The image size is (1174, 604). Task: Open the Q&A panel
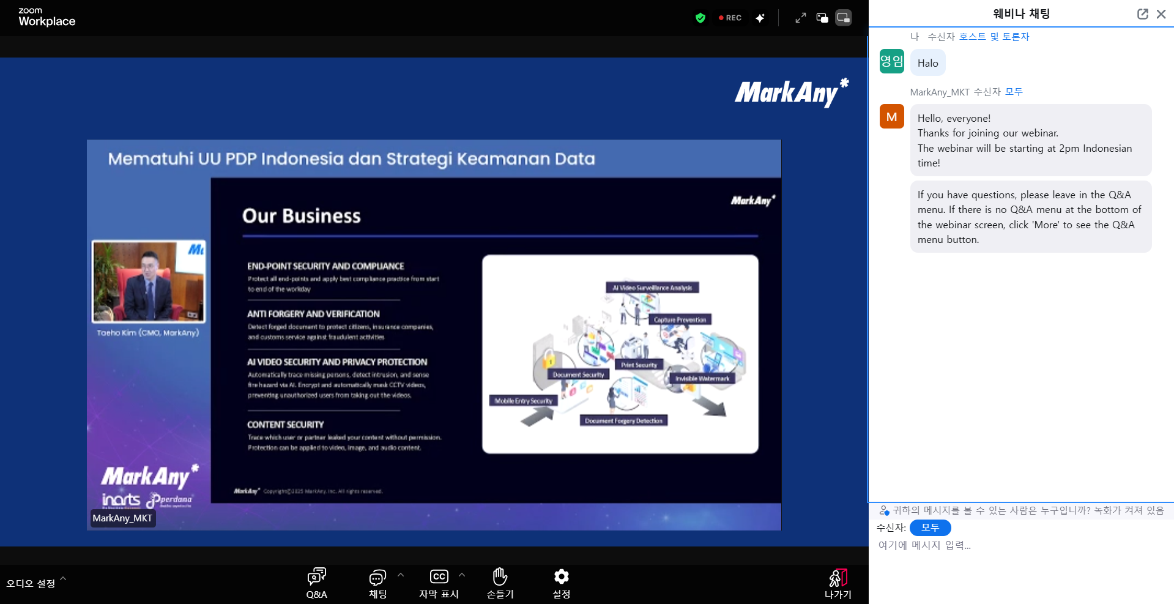(x=316, y=583)
